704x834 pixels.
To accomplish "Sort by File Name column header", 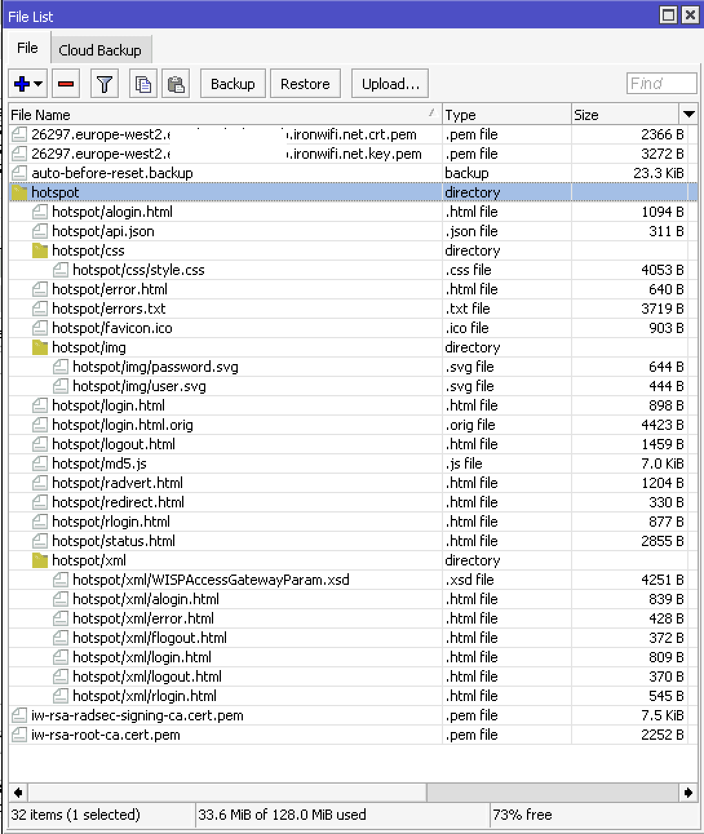I will tap(225, 114).
